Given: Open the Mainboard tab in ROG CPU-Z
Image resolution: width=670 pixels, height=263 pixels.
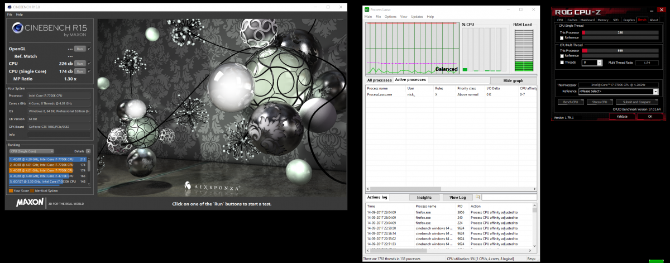Looking at the screenshot, I should coord(588,20).
